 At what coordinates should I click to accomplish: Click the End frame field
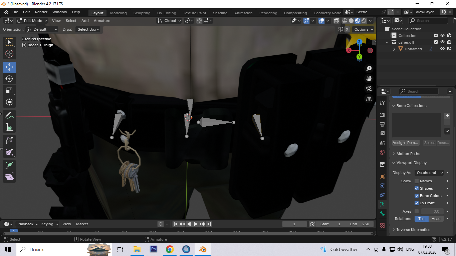pos(359,224)
